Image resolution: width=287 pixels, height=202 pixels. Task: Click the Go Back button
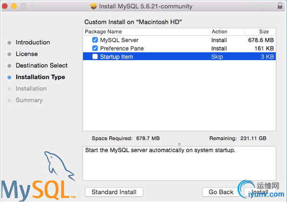[221, 192]
